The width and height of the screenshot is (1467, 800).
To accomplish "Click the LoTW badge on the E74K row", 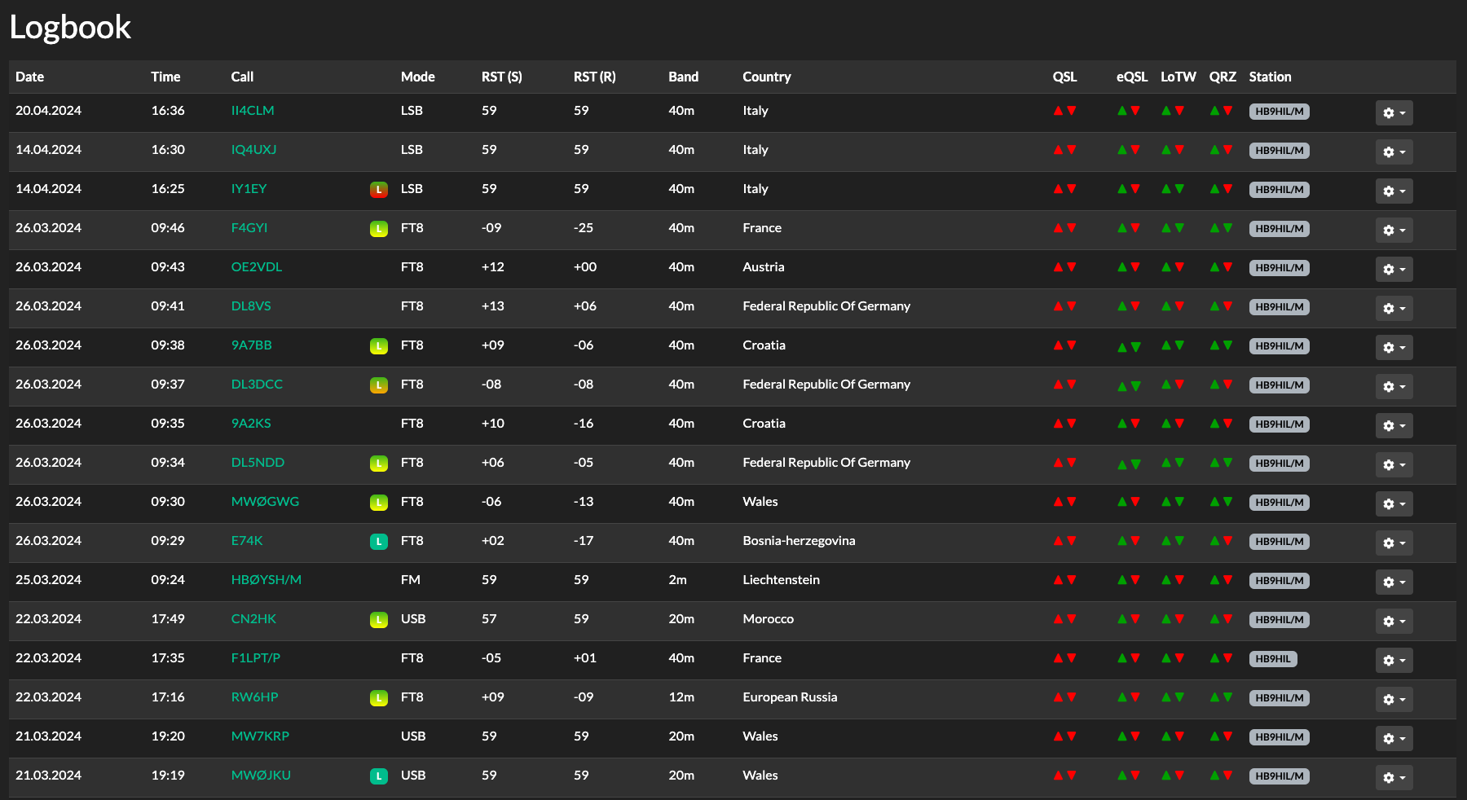I will (378, 542).
